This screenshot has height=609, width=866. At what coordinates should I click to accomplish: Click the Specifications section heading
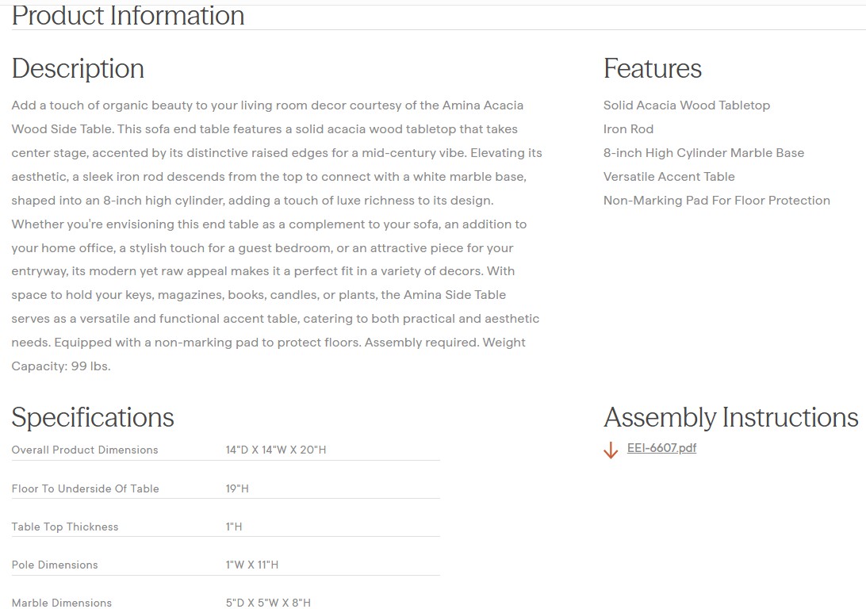(x=93, y=417)
